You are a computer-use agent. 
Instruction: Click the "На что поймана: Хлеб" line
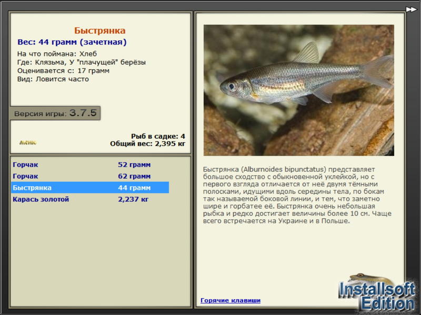pos(57,54)
